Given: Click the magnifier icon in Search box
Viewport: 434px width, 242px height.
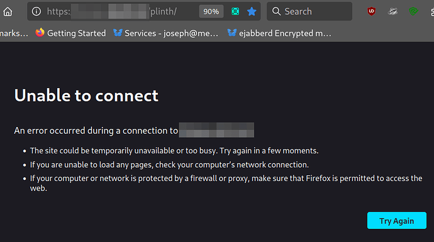Looking at the screenshot, I should pos(276,11).
